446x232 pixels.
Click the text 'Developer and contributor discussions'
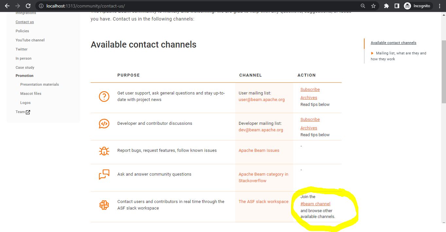(x=155, y=123)
